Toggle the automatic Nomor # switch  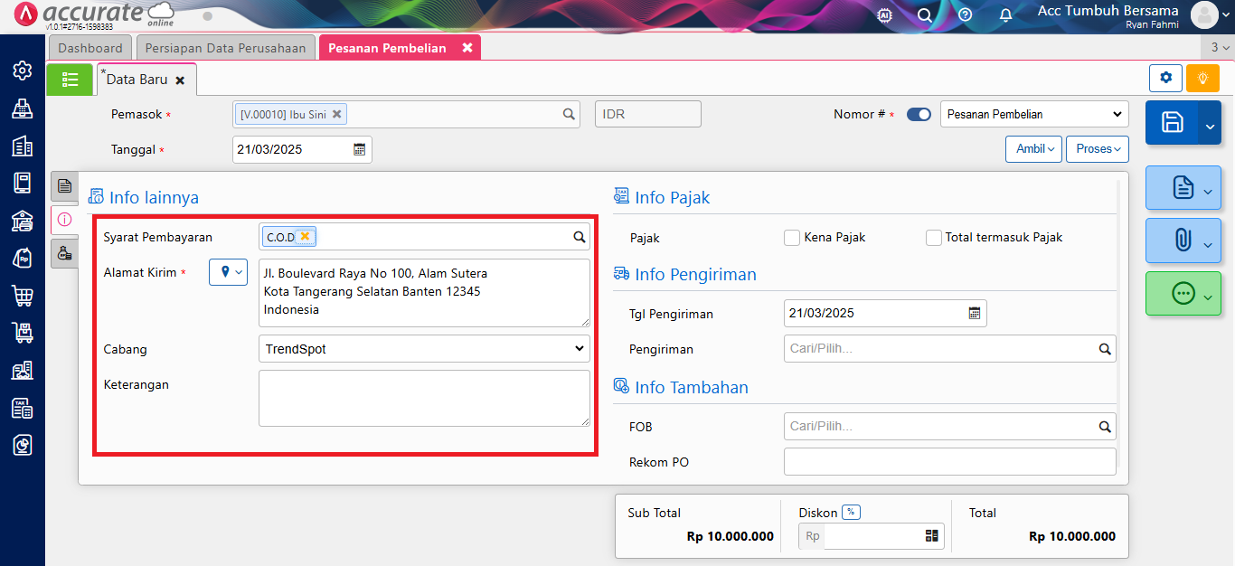919,115
